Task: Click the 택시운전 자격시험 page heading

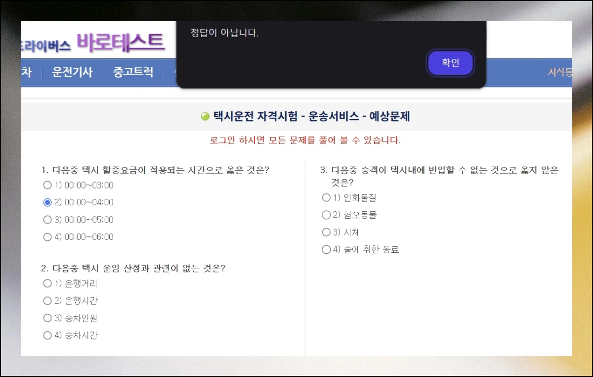Action: coord(311,117)
